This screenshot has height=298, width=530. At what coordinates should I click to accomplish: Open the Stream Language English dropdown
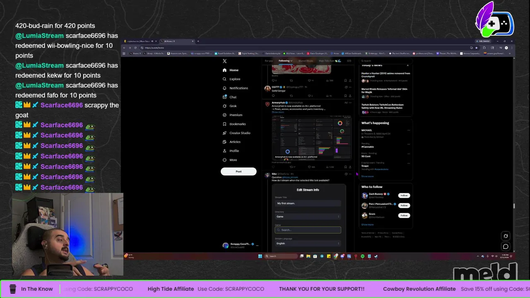(x=308, y=243)
